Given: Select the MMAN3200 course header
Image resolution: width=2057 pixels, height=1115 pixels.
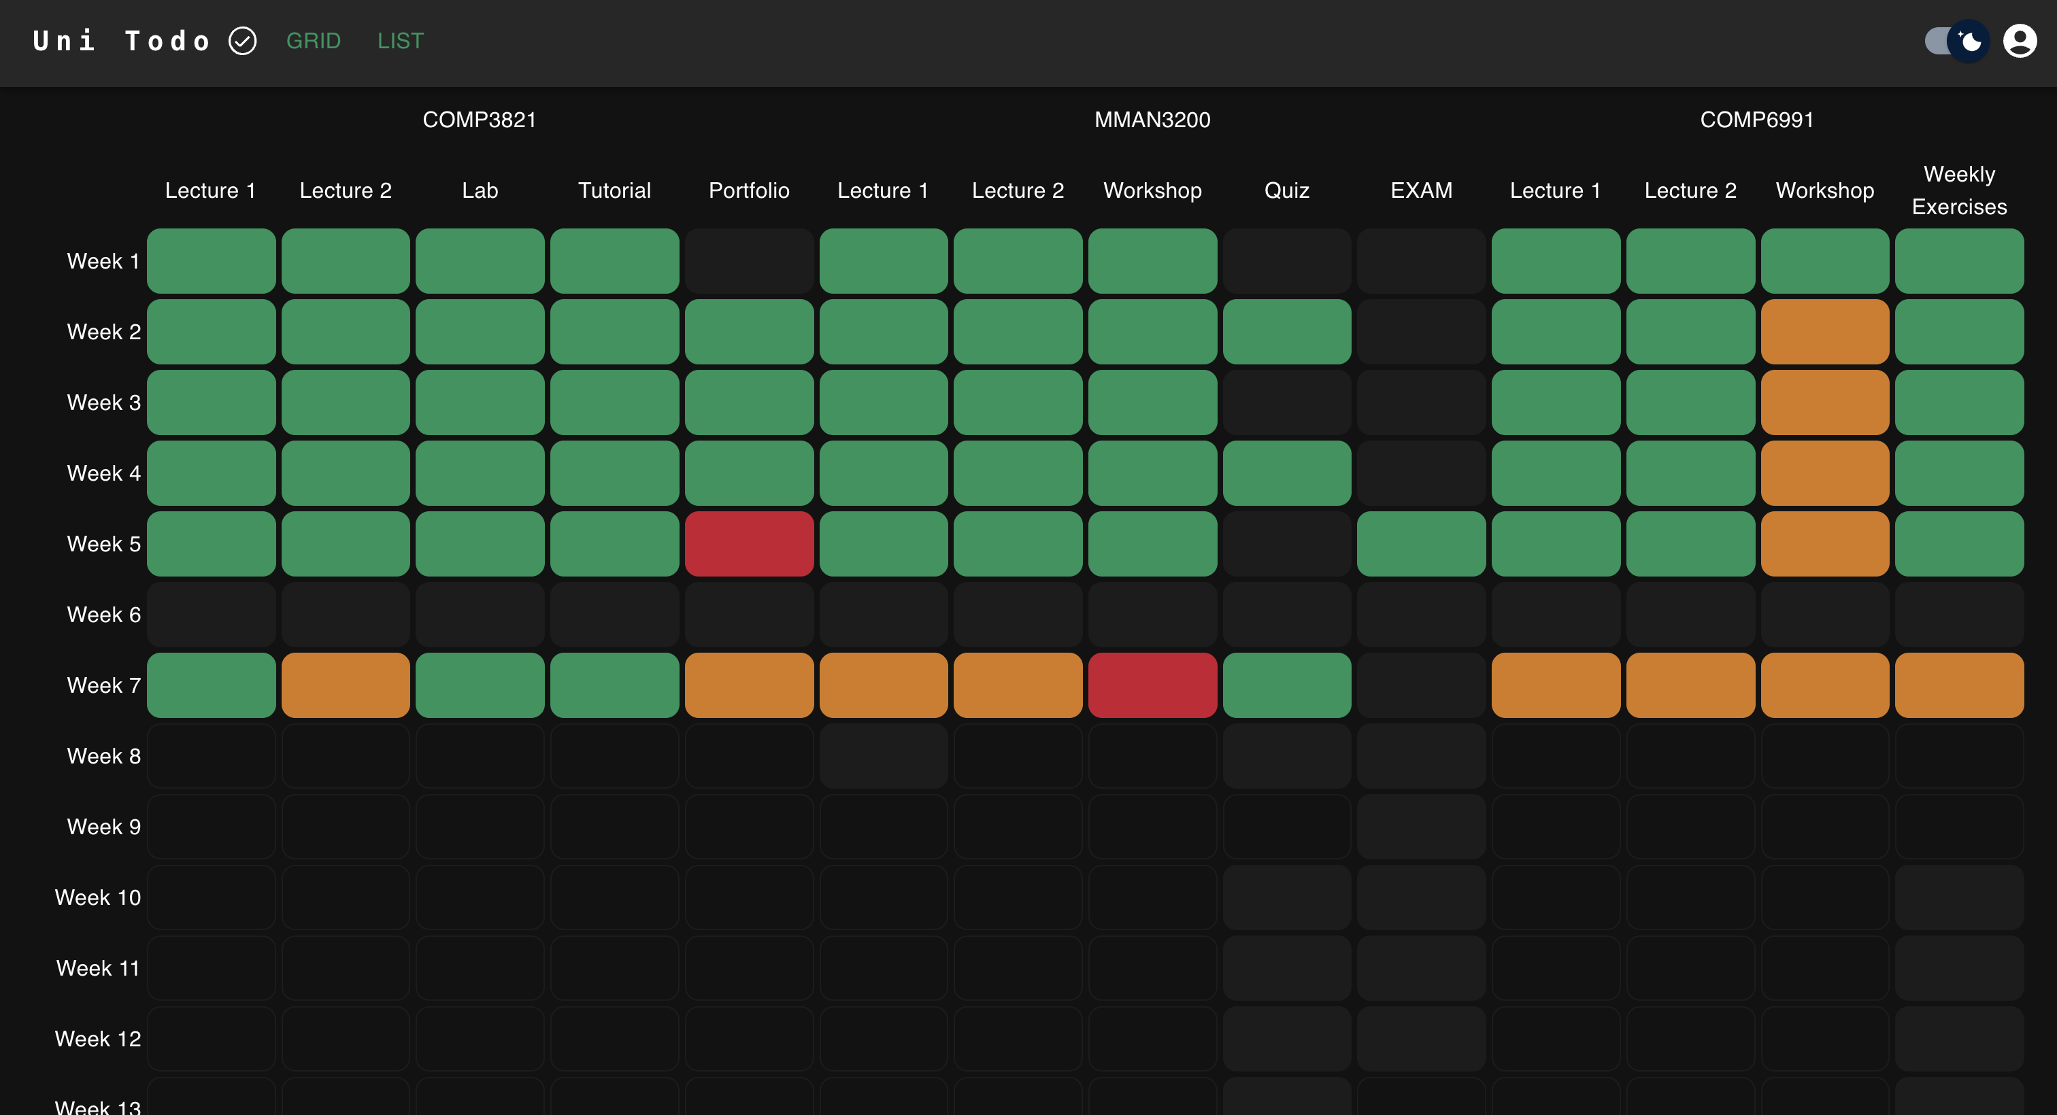Looking at the screenshot, I should (1152, 120).
